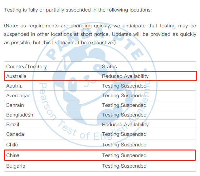Click the 'Testing is fully or partially suspended' sentence
Screen dimensions: 200x176
(78, 10)
